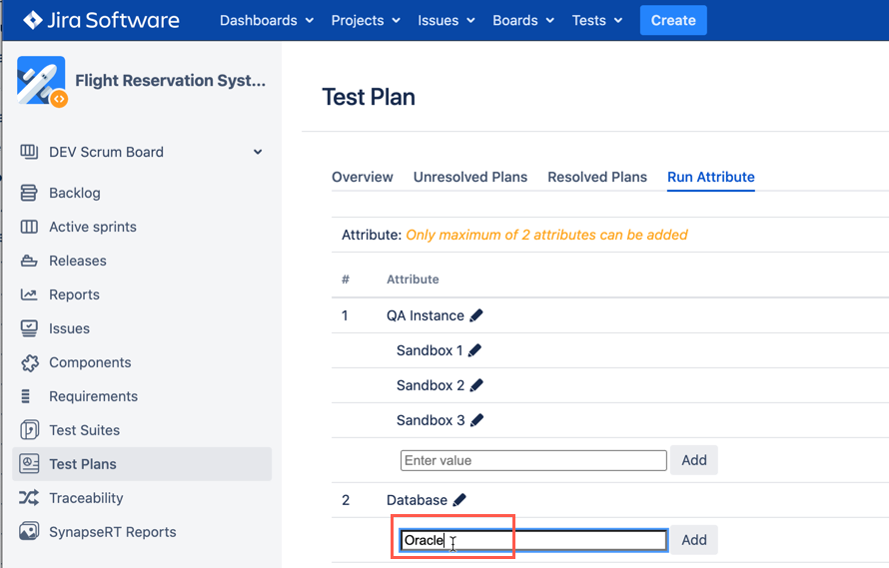Open the Tests dropdown in top navigation

click(596, 20)
